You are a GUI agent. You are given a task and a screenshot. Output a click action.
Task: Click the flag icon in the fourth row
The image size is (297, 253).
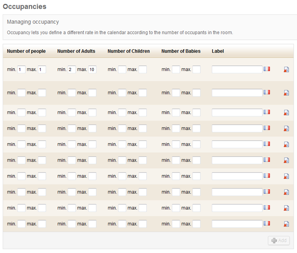click(x=267, y=128)
